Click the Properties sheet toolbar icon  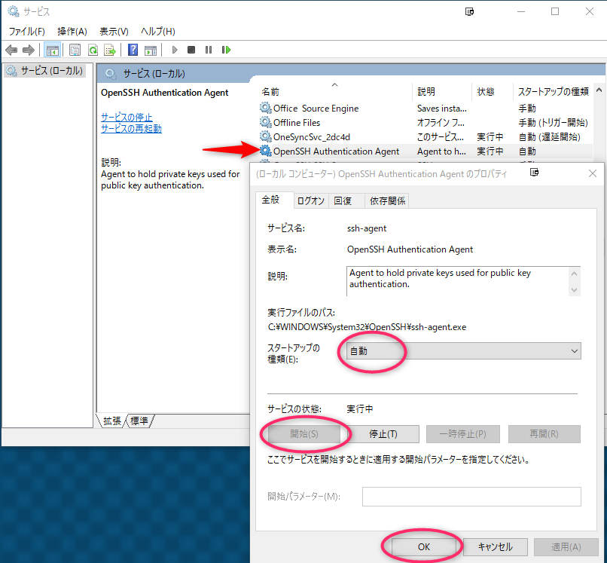75,50
